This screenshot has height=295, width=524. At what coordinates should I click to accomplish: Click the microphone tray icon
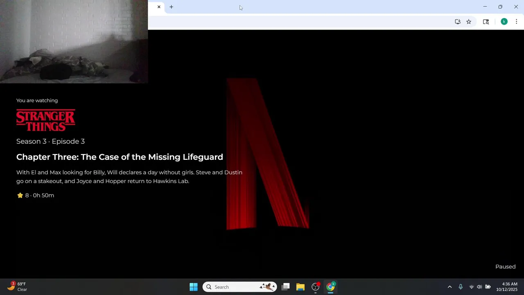click(x=461, y=287)
